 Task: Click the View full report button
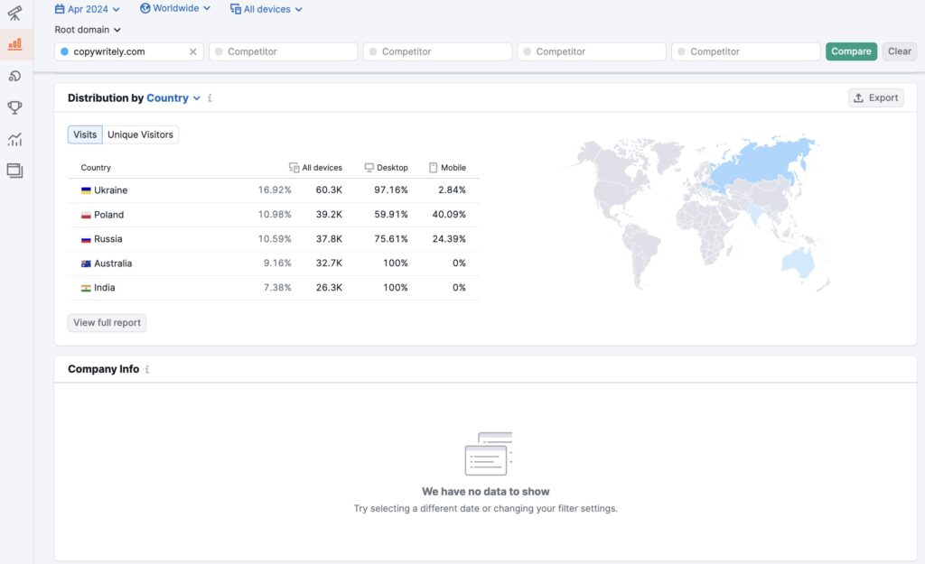point(107,323)
